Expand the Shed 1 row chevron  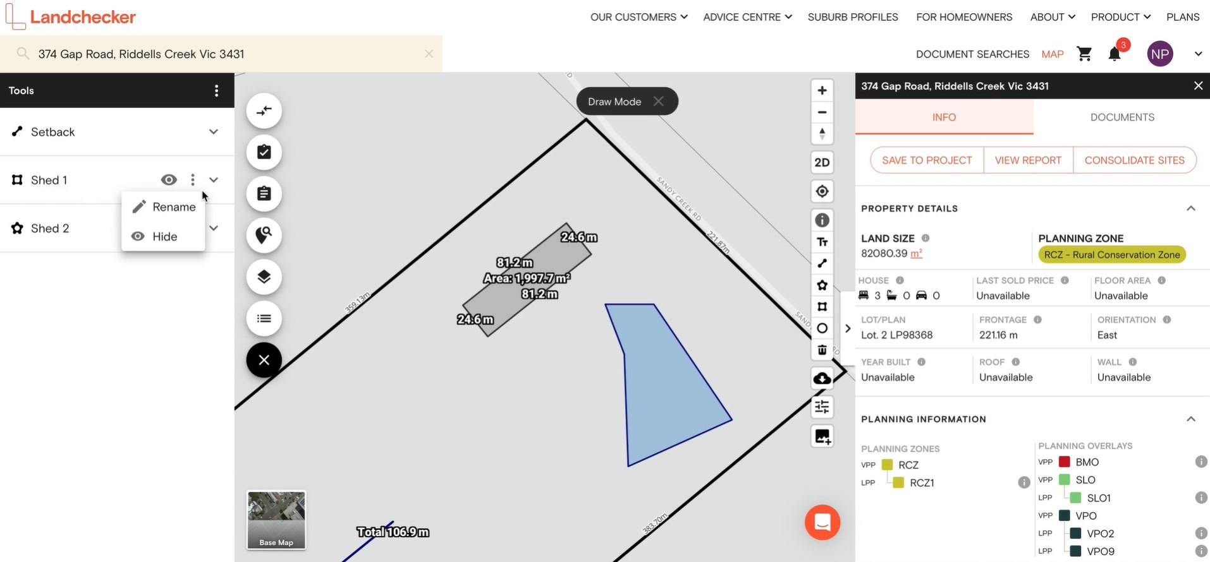(214, 180)
